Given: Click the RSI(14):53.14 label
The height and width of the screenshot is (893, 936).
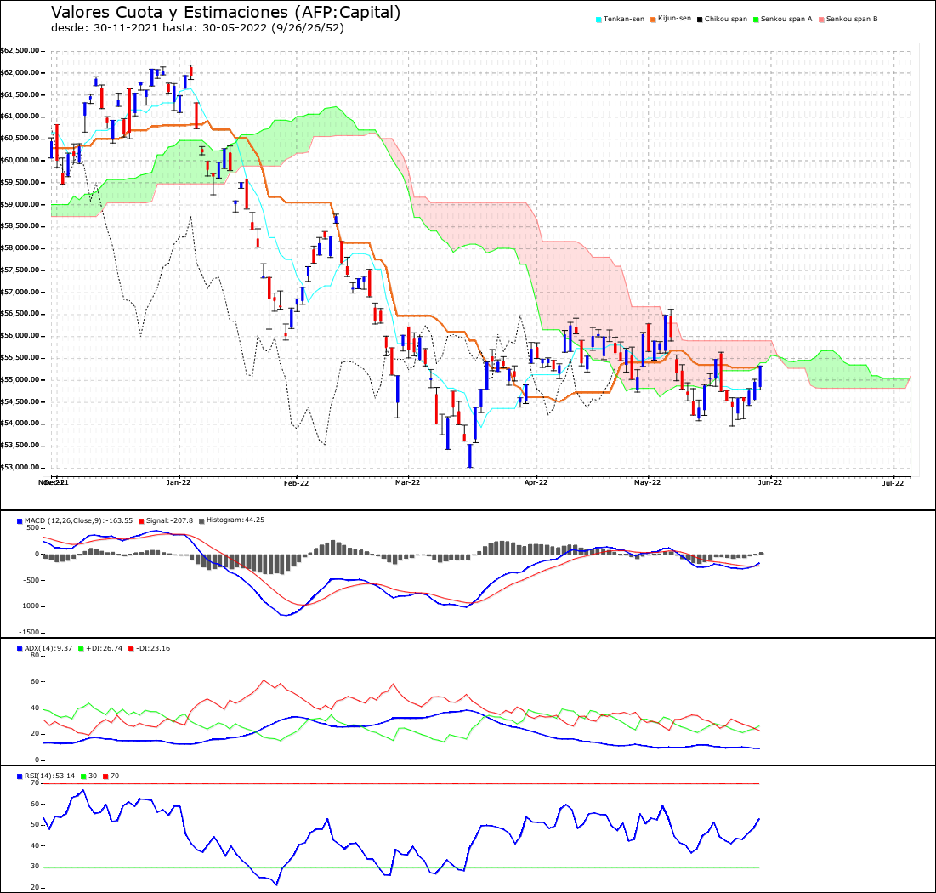Looking at the screenshot, I should [x=49, y=776].
